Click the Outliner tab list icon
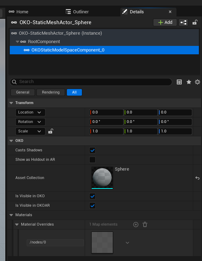Viewport: 202px width, 261px height. pyautogui.click(x=68, y=12)
